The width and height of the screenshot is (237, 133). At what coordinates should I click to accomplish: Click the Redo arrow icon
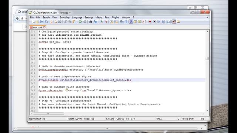pyautogui.click(x=85, y=22)
